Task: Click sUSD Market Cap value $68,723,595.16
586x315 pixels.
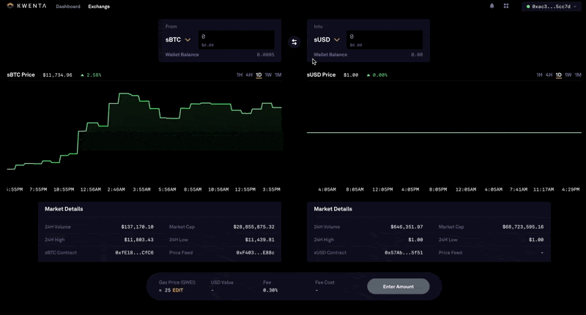Action: [x=523, y=227]
